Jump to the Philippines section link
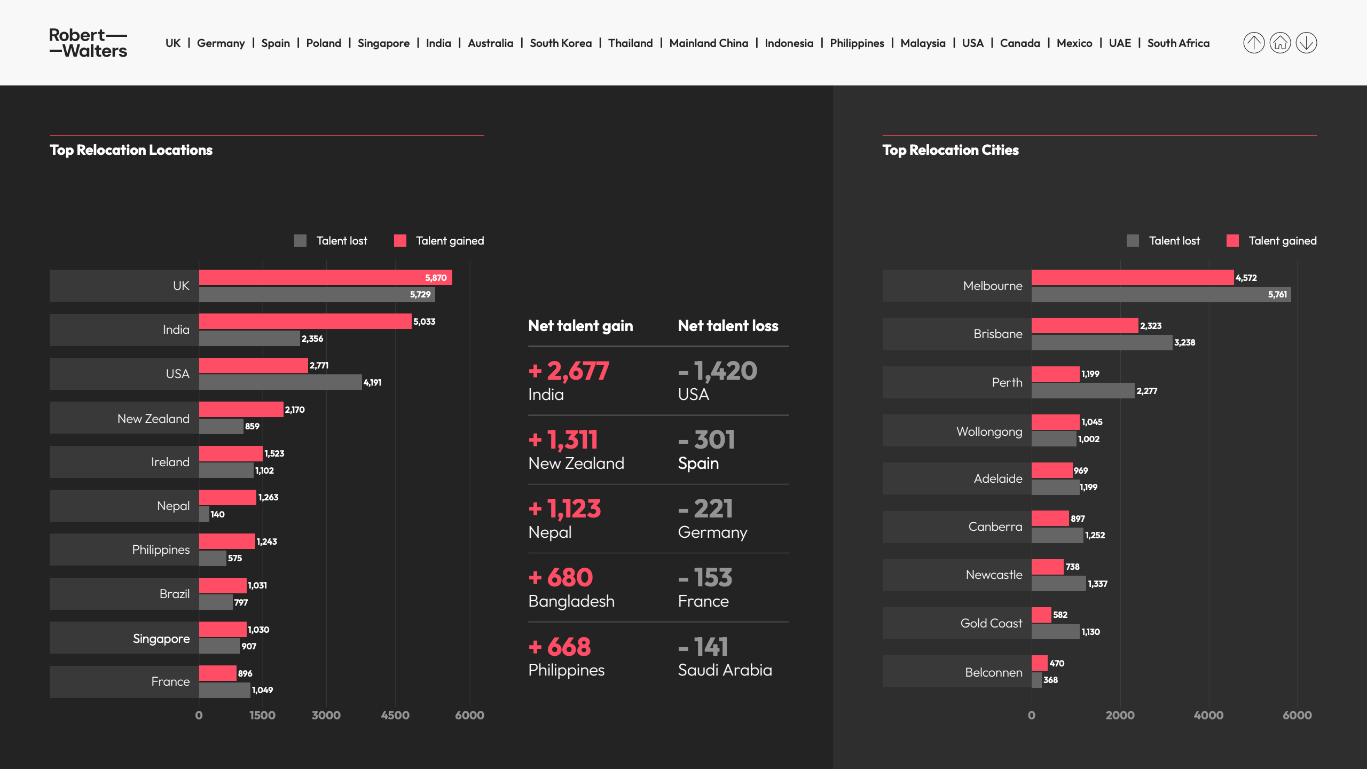 coord(857,43)
